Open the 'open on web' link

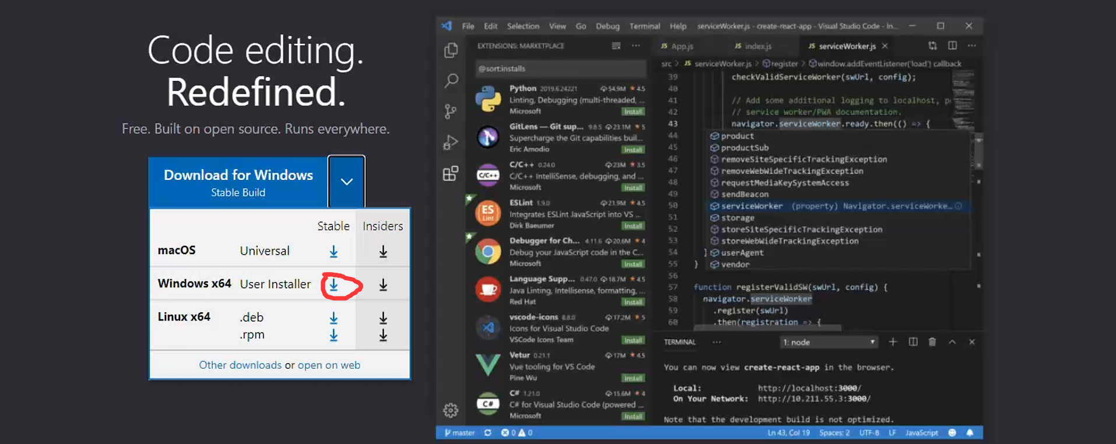329,365
